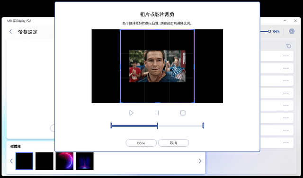Click the trim end handle on the timeline
This screenshot has width=303, height=178.
(203, 125)
